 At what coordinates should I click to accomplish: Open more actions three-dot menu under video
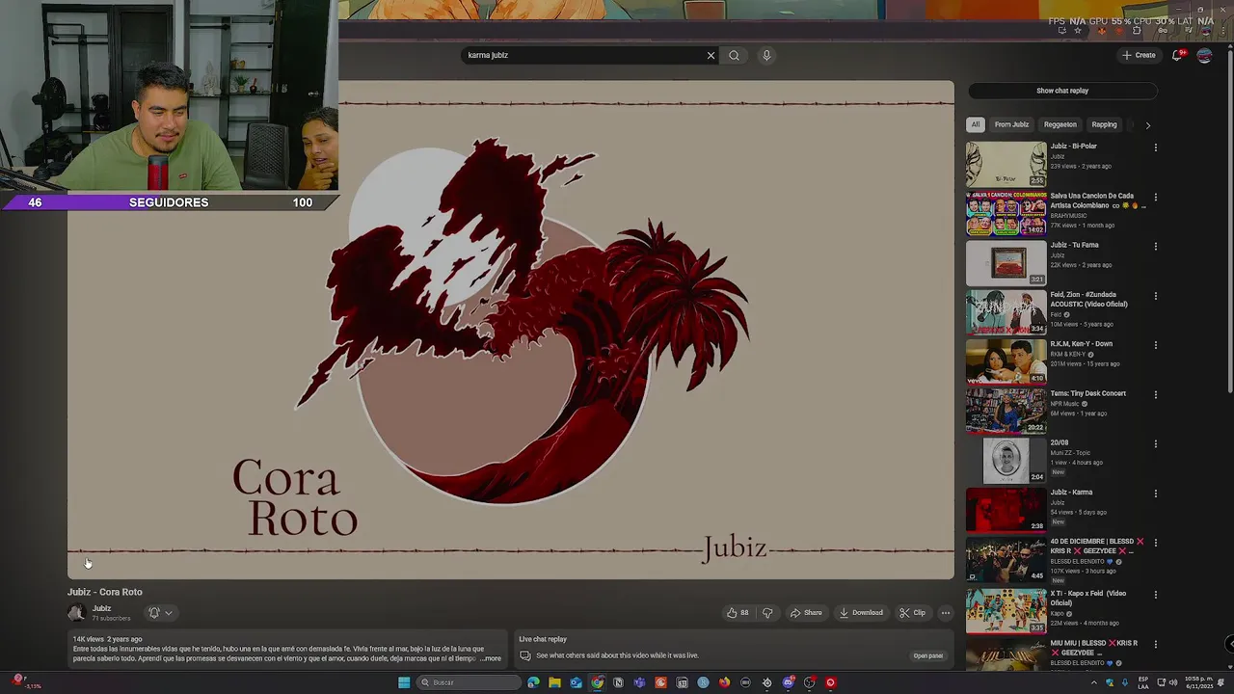tap(945, 613)
